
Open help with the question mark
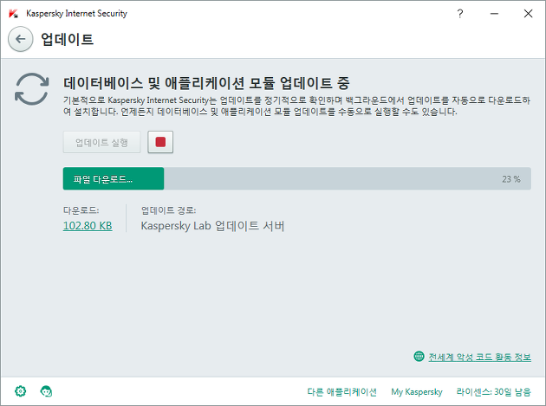460,14
